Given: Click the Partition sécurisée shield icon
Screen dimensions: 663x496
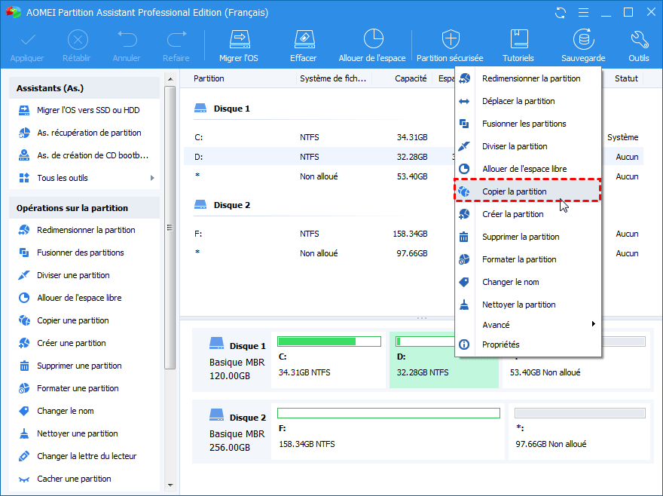Looking at the screenshot, I should click(x=450, y=39).
